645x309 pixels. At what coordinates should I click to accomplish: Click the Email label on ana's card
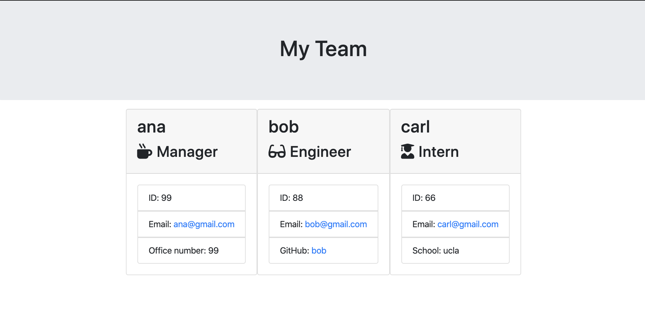pos(160,224)
